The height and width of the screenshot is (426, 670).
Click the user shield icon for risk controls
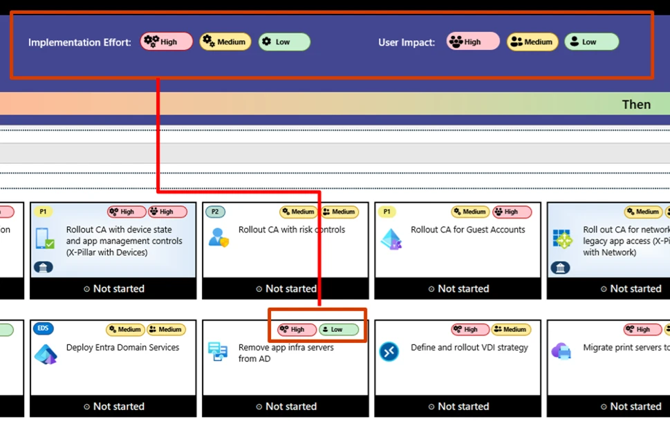coord(218,237)
